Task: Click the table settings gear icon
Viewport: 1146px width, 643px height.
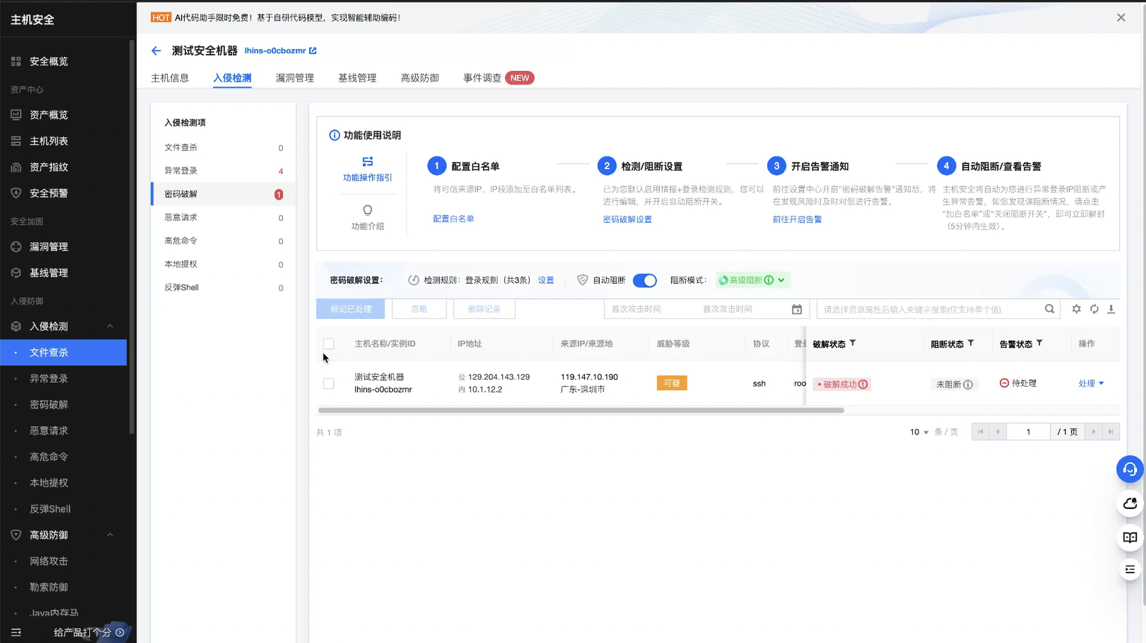Action: [1076, 309]
